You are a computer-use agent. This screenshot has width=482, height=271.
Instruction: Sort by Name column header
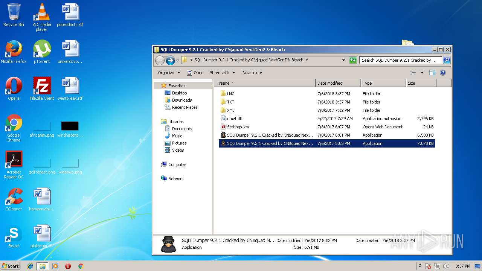pyautogui.click(x=265, y=83)
